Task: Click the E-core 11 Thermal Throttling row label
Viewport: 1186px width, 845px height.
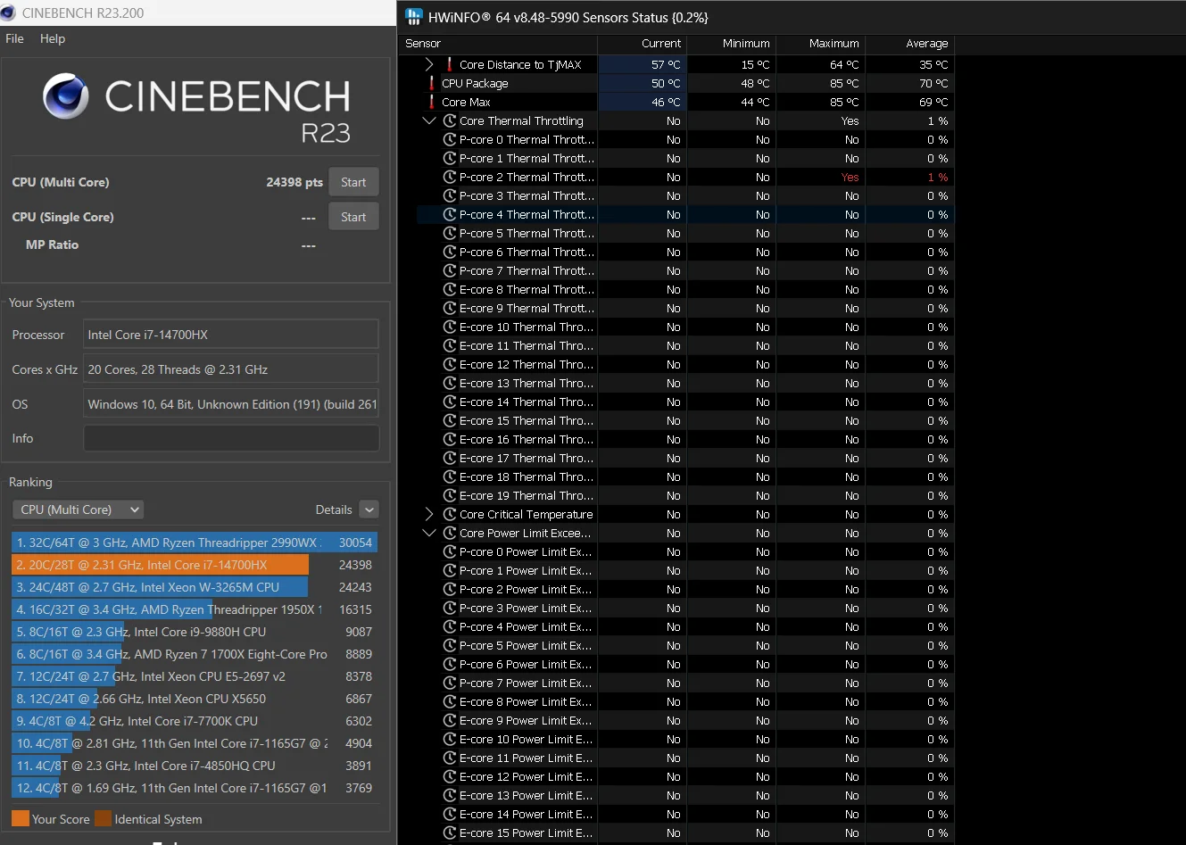Action: 527,345
